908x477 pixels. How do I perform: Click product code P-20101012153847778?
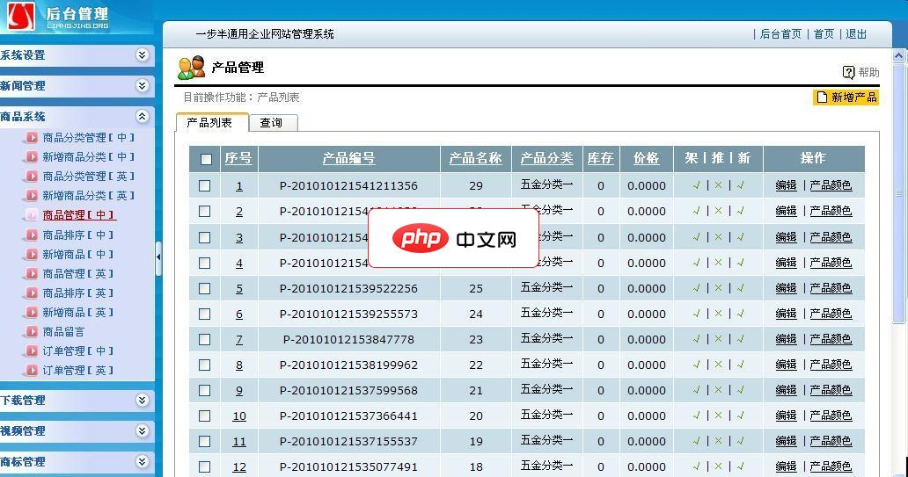[348, 339]
